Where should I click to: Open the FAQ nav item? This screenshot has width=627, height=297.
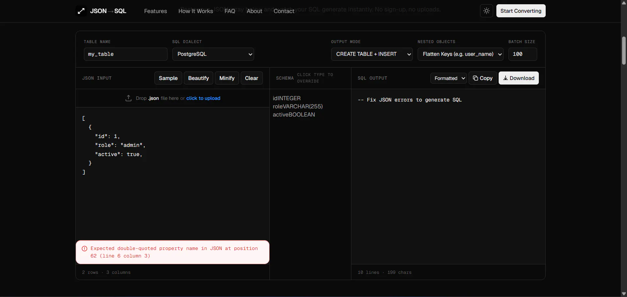click(230, 11)
